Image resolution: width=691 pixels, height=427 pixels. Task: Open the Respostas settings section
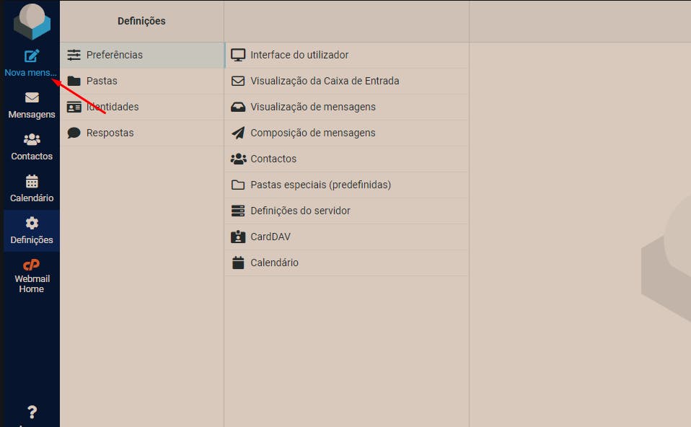point(142,133)
